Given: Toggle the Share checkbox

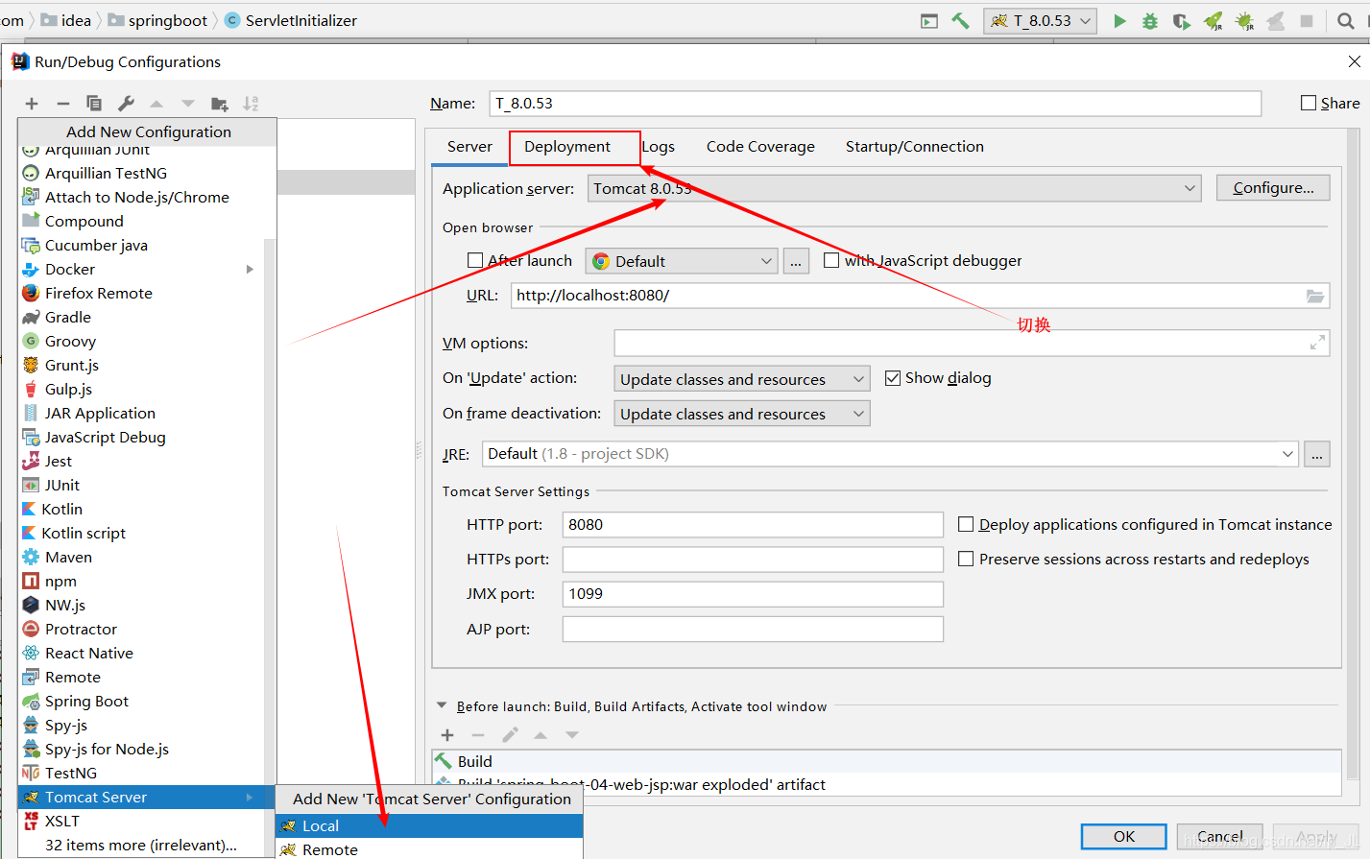Looking at the screenshot, I should pos(1309,103).
